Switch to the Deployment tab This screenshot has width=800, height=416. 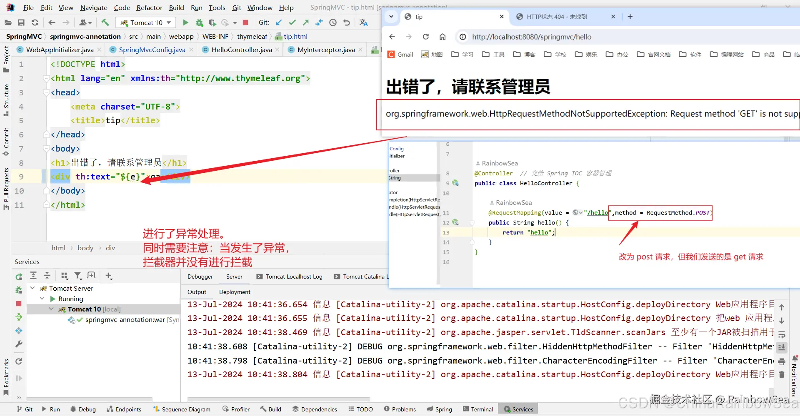pyautogui.click(x=235, y=292)
